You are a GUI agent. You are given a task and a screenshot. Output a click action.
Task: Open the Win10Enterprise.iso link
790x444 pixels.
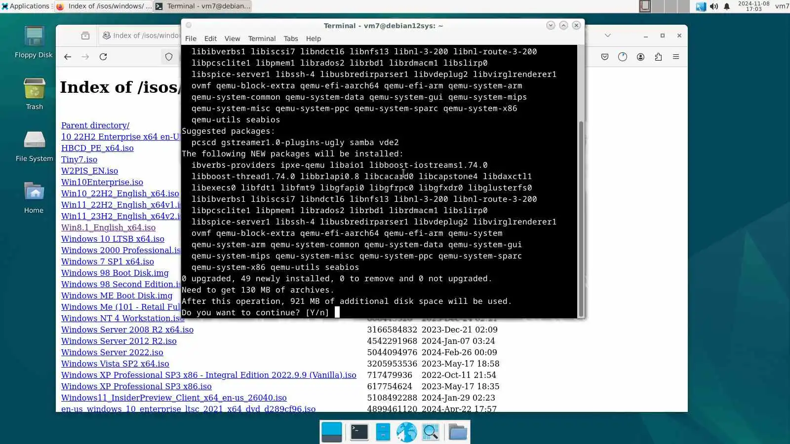point(102,182)
